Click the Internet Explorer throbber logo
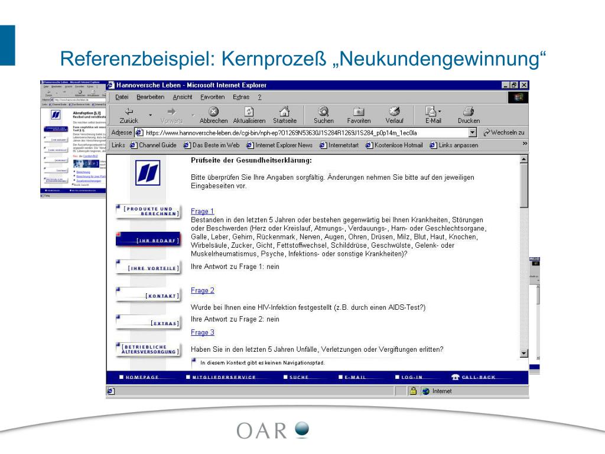Screen dimensions: 605x454 click(518, 98)
